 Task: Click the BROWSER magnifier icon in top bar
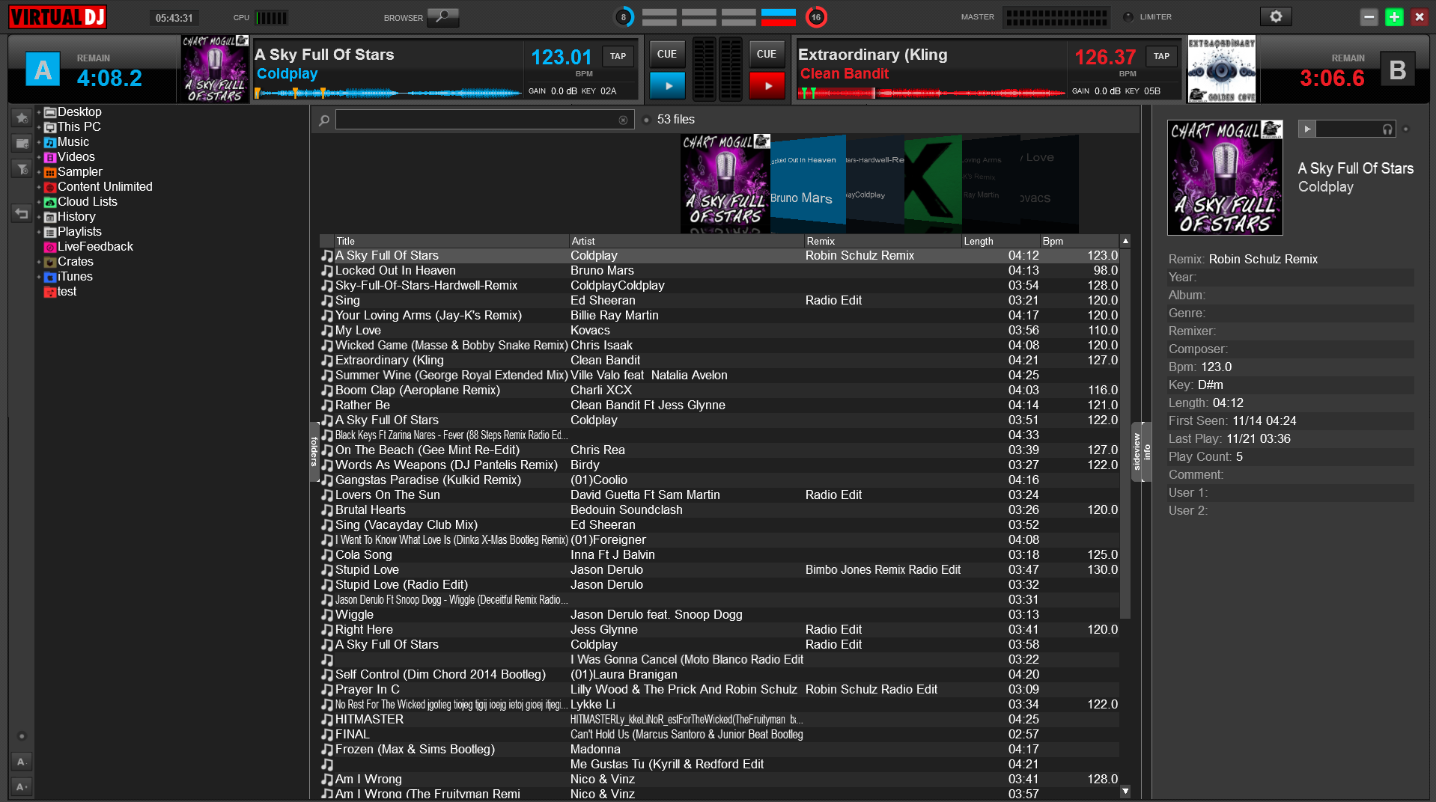pyautogui.click(x=443, y=16)
